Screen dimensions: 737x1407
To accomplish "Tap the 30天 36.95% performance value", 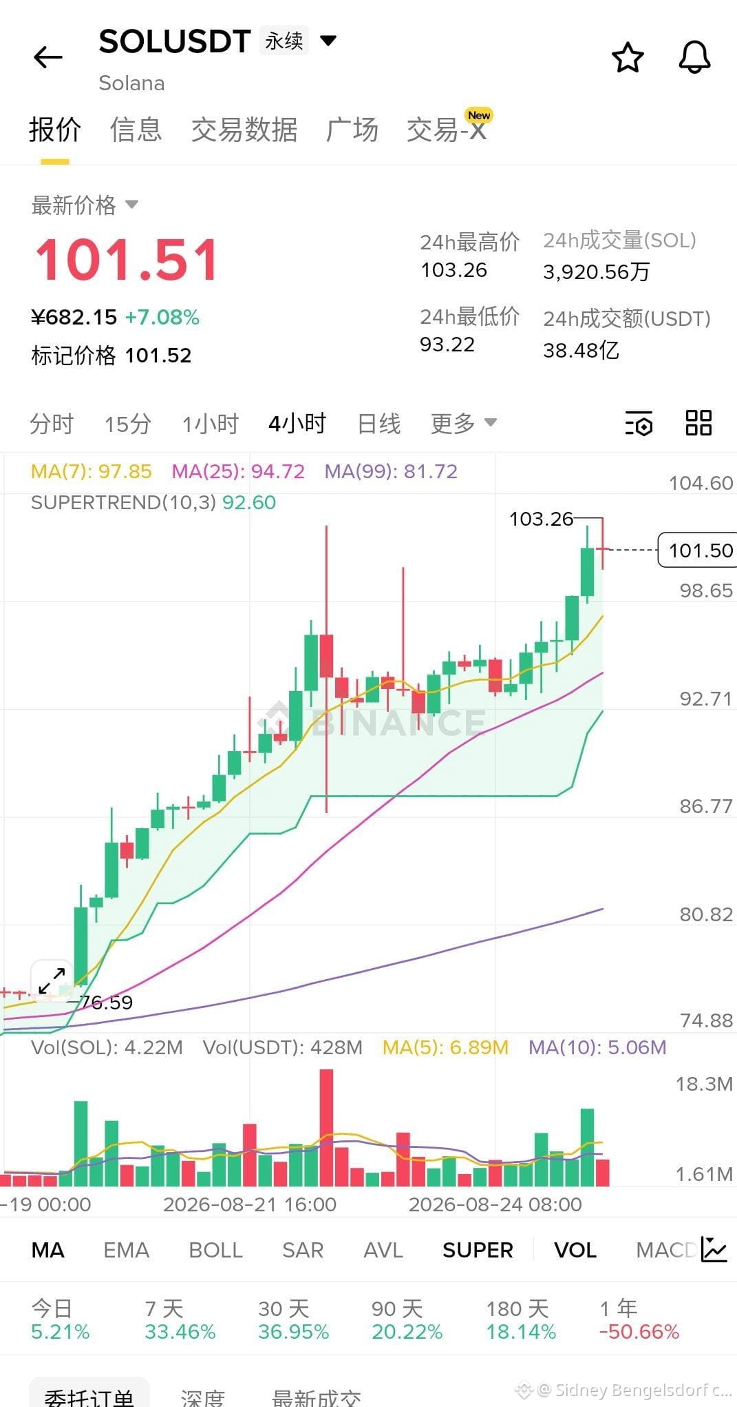I will coord(294,1332).
